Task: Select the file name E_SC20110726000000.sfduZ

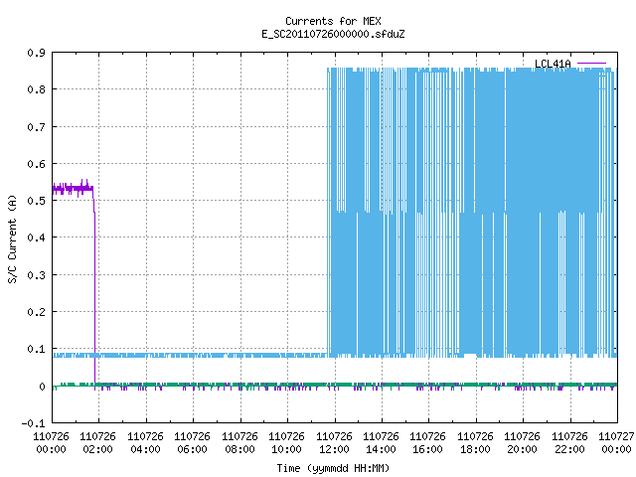Action: coord(333,34)
